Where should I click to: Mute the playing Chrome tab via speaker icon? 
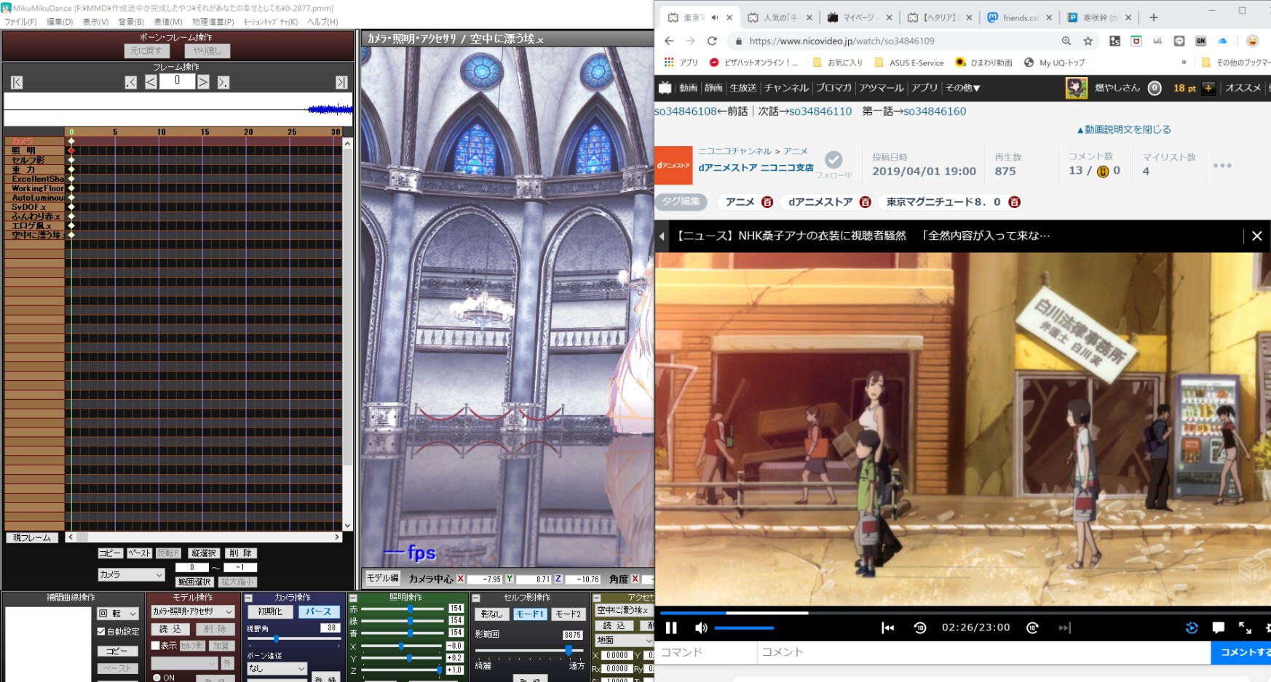point(715,17)
